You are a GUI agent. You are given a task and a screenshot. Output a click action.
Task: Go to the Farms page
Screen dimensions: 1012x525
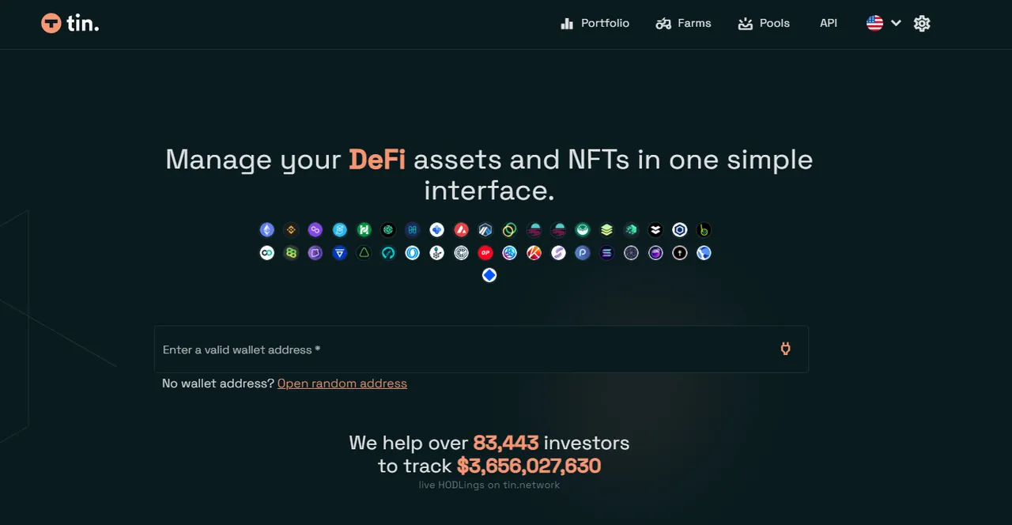684,24
